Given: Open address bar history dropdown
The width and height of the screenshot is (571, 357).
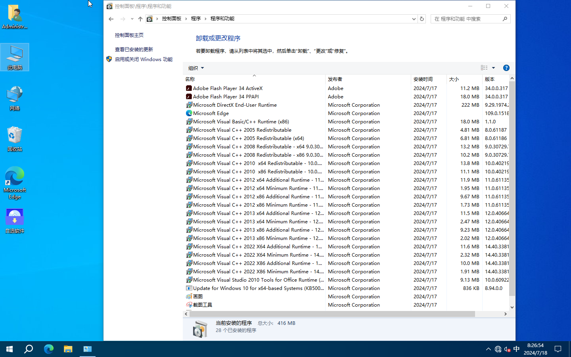Looking at the screenshot, I should tap(414, 19).
